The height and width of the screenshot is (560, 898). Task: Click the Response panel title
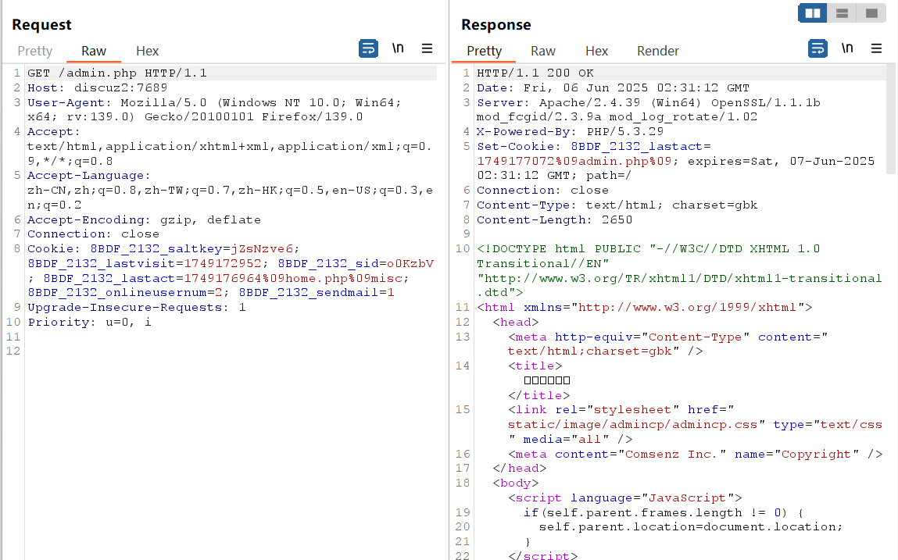pos(496,25)
